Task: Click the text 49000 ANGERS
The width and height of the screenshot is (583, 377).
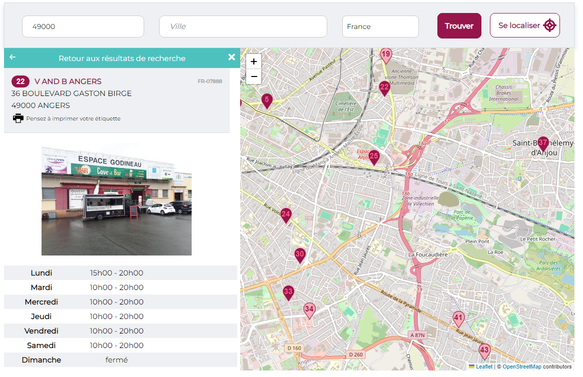Action: point(41,105)
